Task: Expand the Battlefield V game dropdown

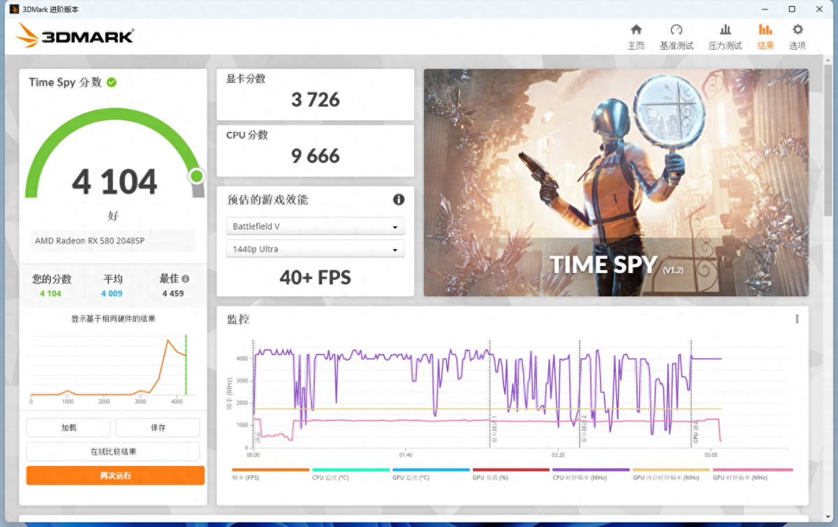Action: 315,227
